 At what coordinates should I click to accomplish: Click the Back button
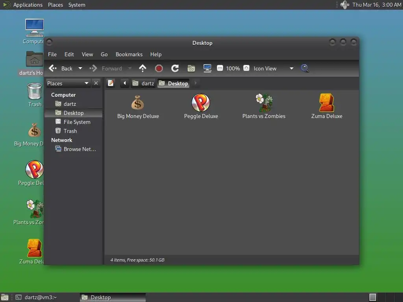tap(61, 68)
